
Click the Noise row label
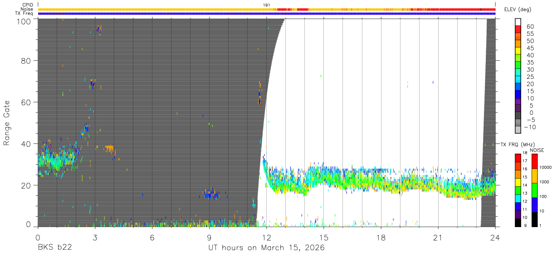[x=27, y=9]
